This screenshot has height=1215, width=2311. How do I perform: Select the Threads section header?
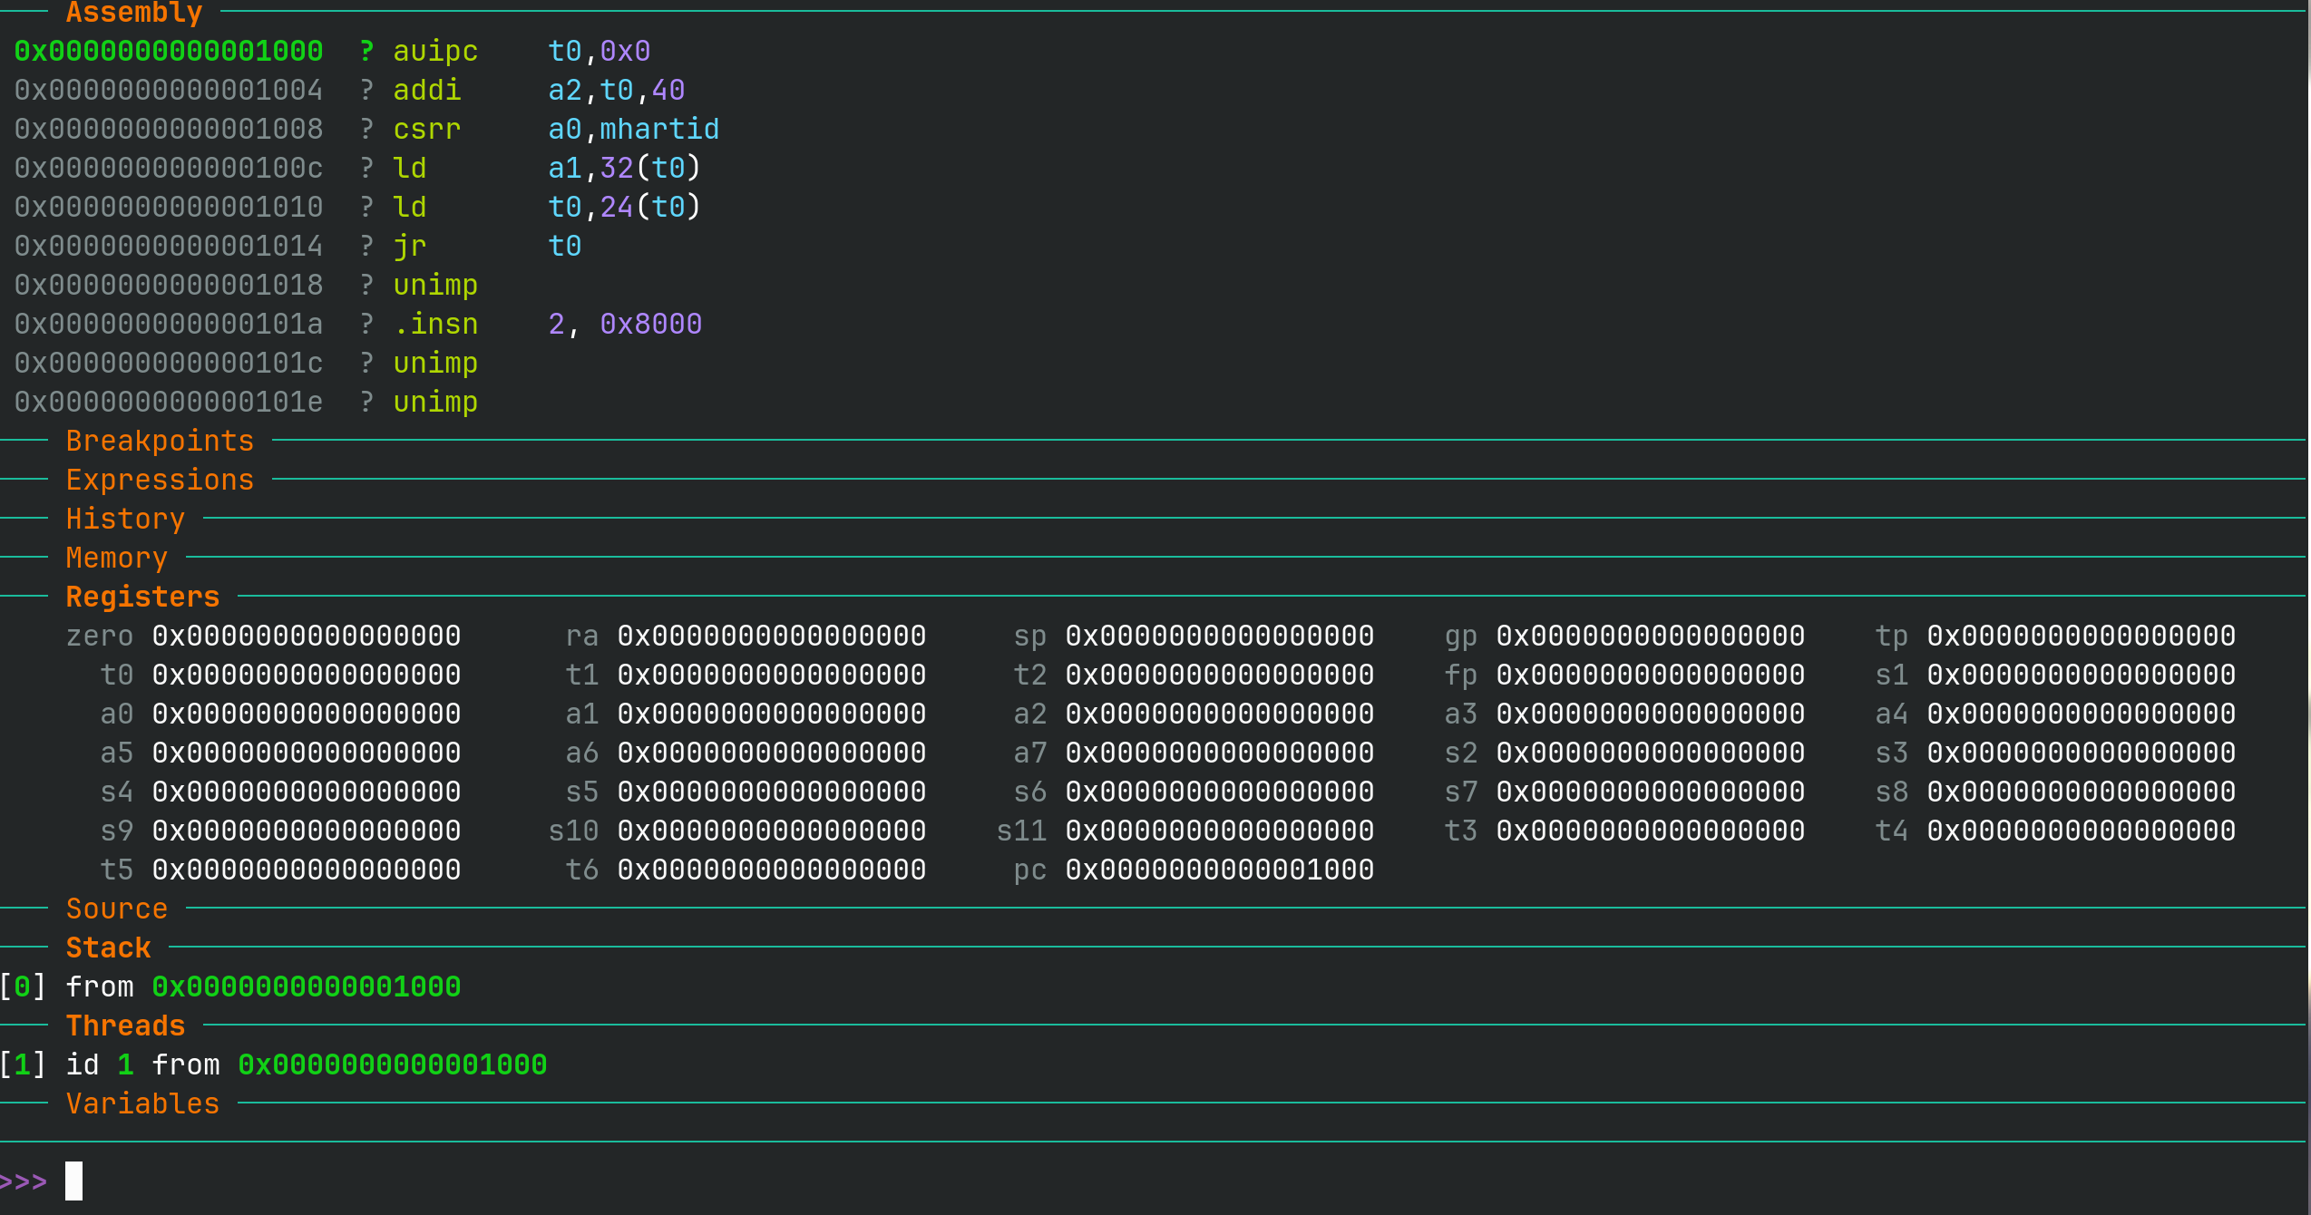click(125, 1025)
